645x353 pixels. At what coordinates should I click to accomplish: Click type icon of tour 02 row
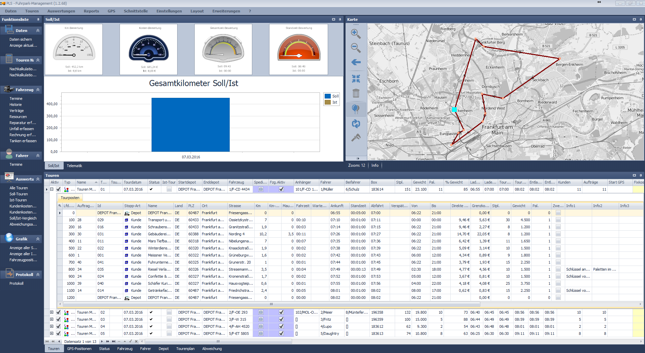click(66, 312)
